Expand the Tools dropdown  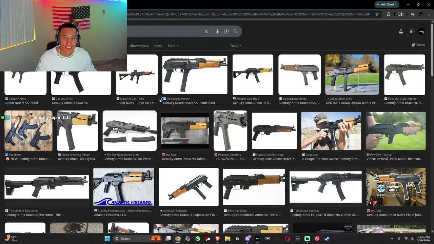tap(236, 45)
